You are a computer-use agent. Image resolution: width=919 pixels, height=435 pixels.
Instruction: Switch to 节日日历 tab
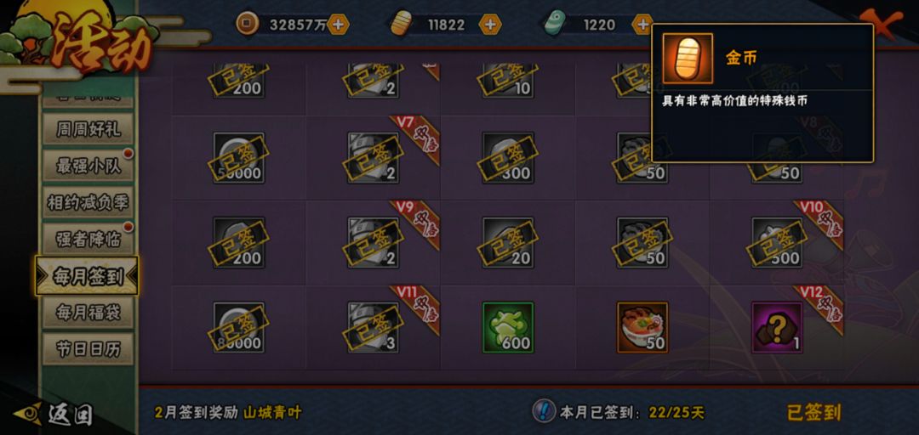point(88,349)
